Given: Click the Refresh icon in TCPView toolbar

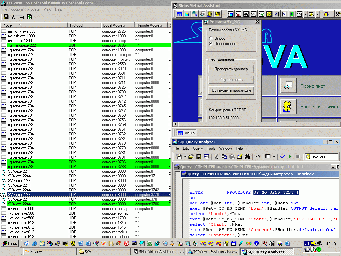Looking at the screenshot, I should click(29, 17).
